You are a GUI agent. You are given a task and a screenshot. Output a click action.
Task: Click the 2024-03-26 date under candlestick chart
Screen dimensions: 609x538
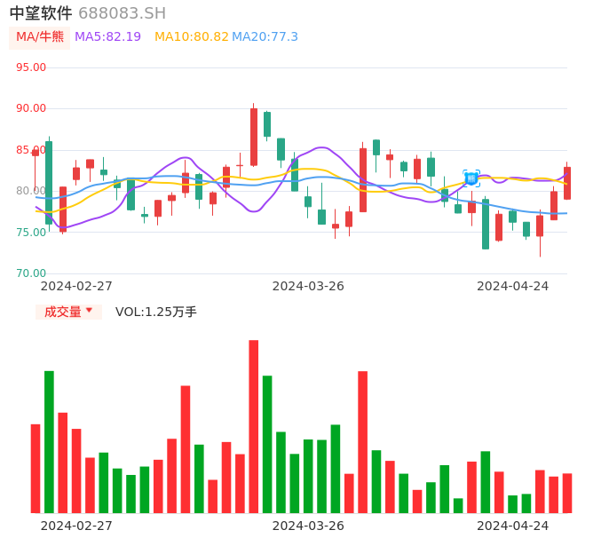308,286
